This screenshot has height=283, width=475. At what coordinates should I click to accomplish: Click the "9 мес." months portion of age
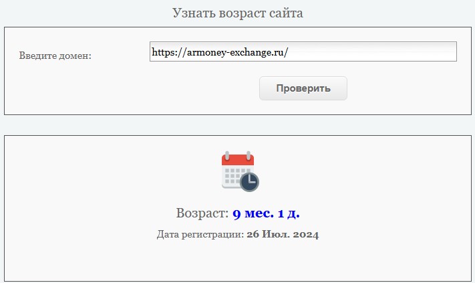tap(253, 213)
